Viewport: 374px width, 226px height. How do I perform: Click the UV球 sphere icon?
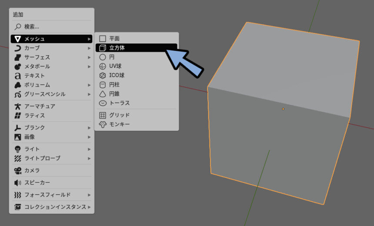coord(103,66)
